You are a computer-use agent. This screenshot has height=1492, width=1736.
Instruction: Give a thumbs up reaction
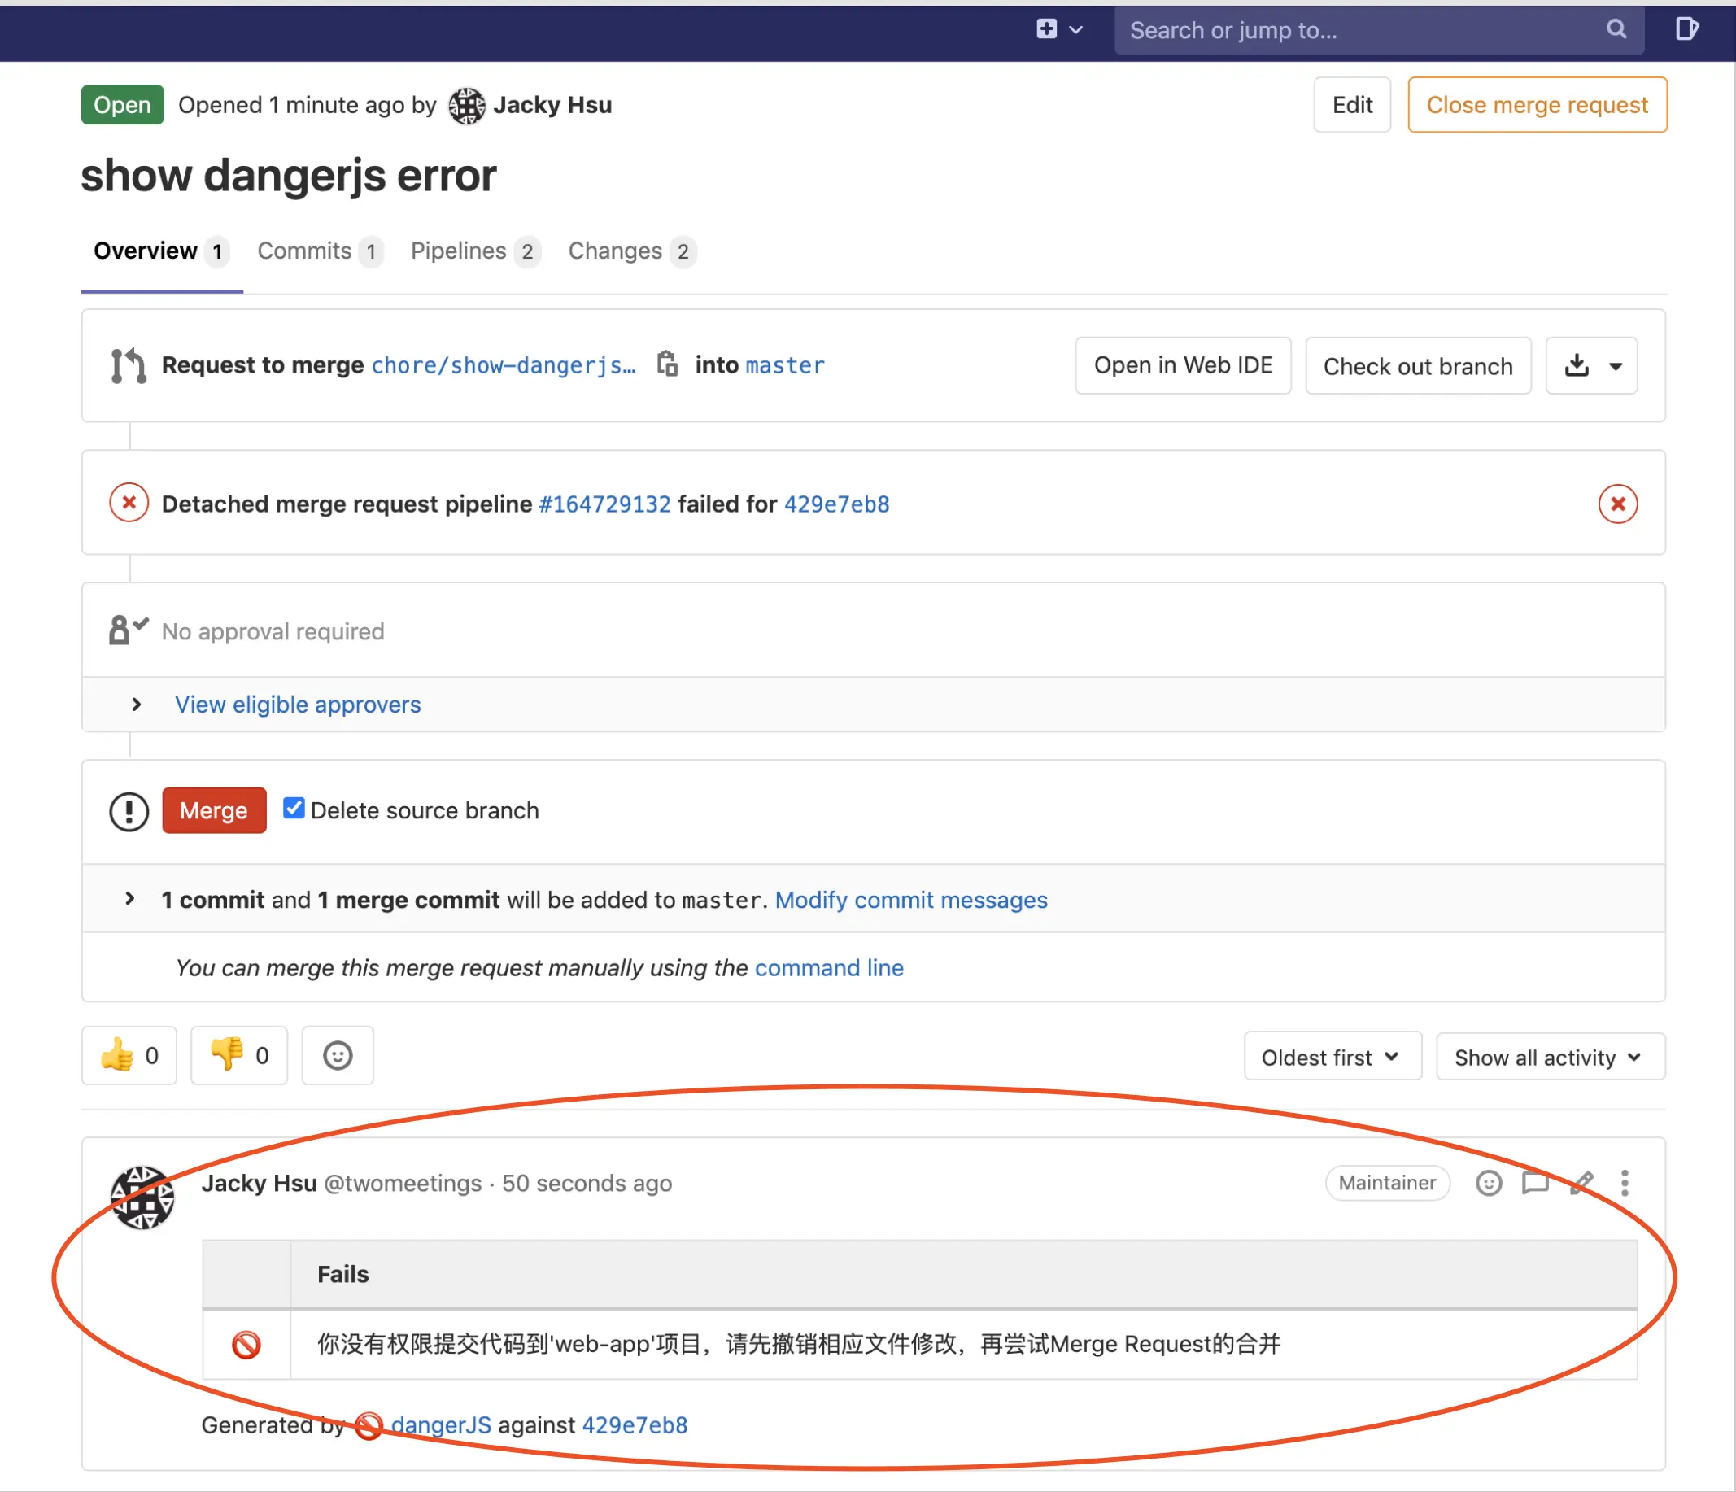(129, 1055)
